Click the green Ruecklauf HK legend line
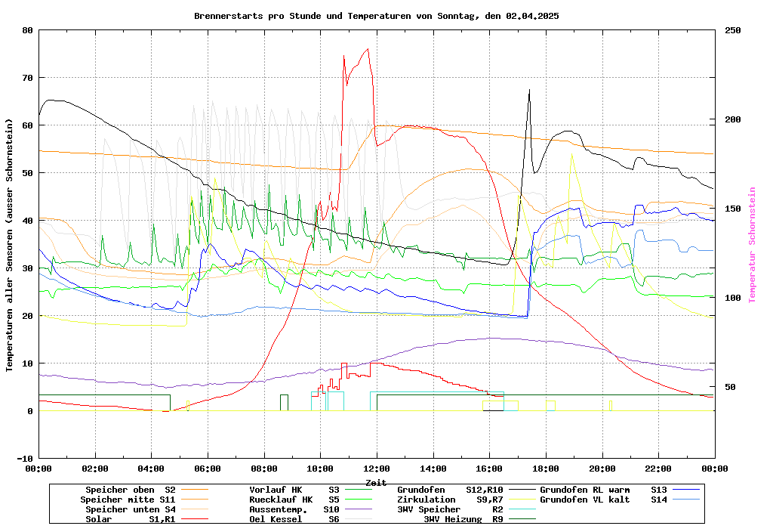 (358, 500)
